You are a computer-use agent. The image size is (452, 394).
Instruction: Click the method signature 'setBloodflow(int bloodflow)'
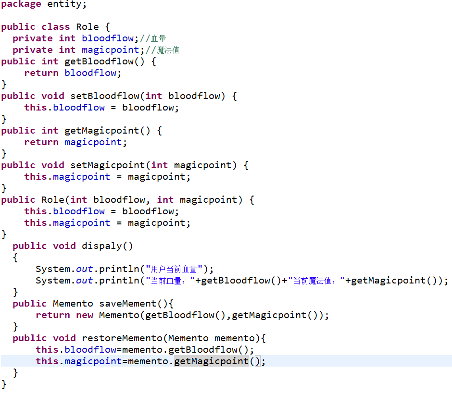coord(148,96)
